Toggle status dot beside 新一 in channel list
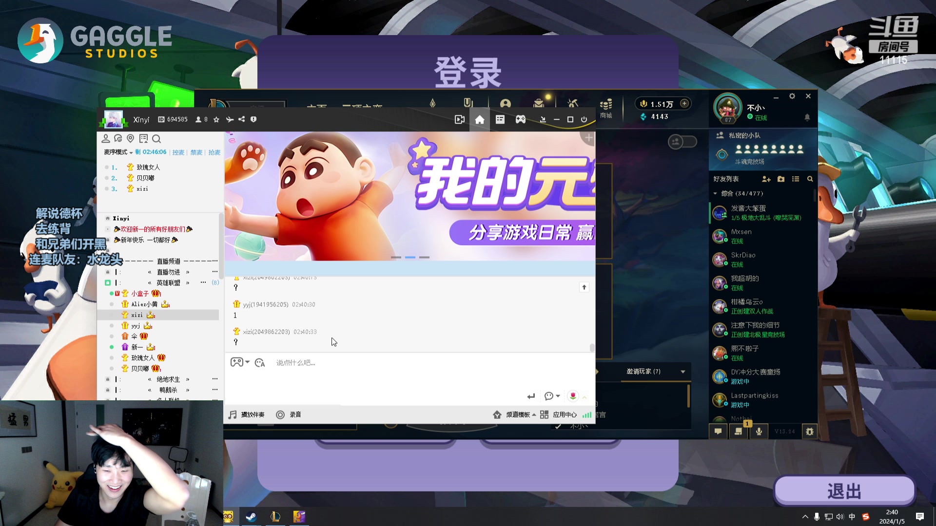Viewport: 936px width, 526px height. tap(112, 347)
